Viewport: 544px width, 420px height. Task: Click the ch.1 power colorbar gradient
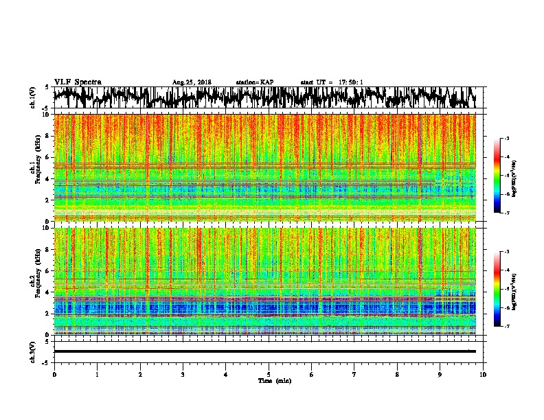pyautogui.click(x=497, y=176)
